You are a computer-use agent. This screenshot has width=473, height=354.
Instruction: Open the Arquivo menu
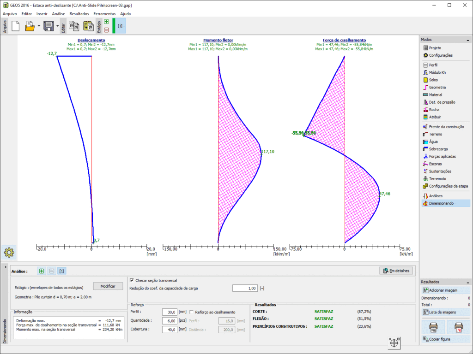coord(10,14)
